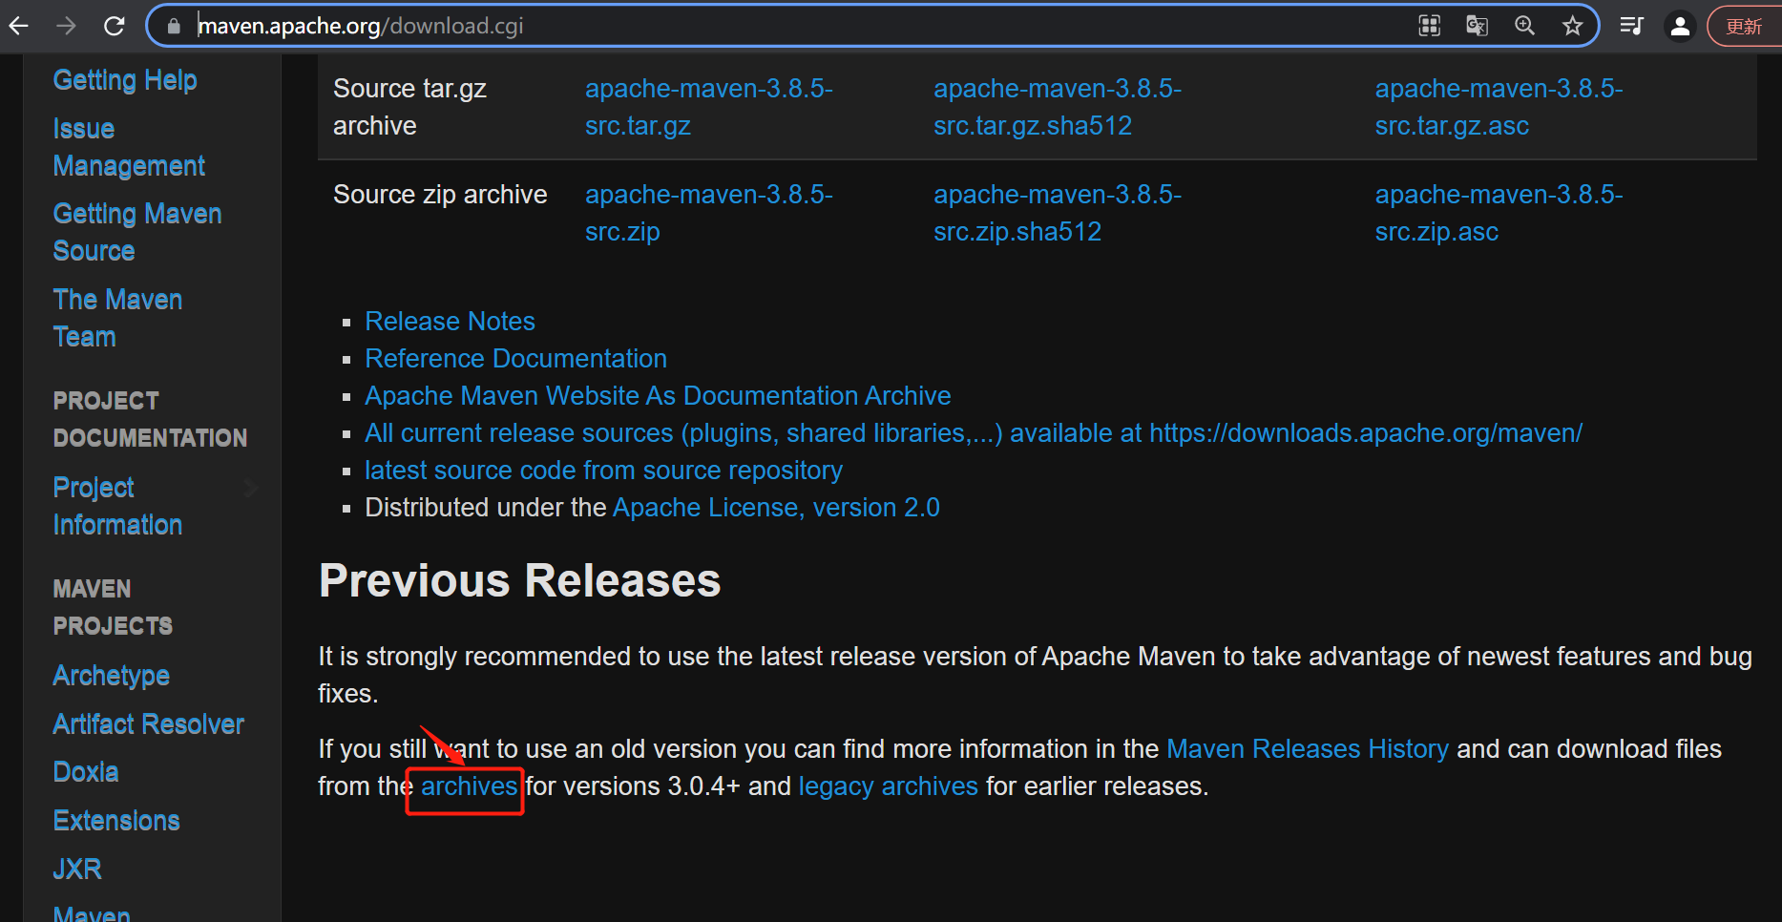Click PROJECT DOCUMENTATION sidebar heading
This screenshot has height=922, width=1782.
150,419
